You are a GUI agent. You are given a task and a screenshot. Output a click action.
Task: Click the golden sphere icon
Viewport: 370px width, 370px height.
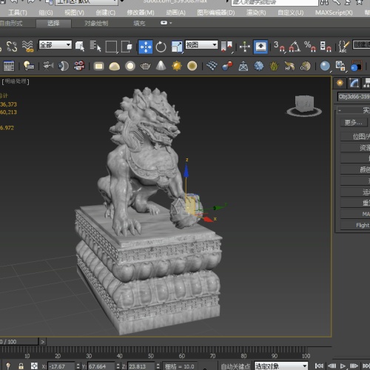pos(192,66)
